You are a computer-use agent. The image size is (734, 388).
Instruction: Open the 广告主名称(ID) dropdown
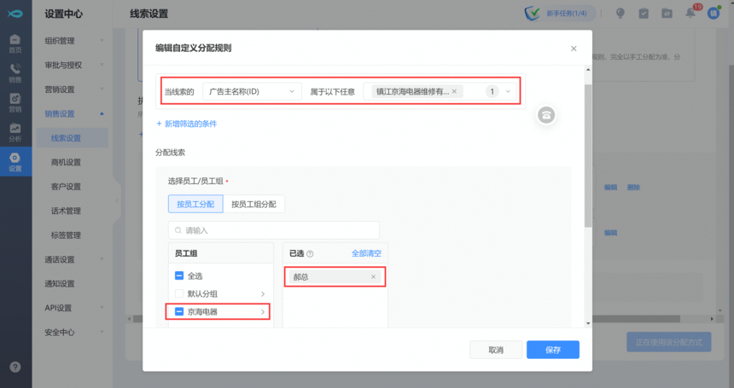coord(252,91)
